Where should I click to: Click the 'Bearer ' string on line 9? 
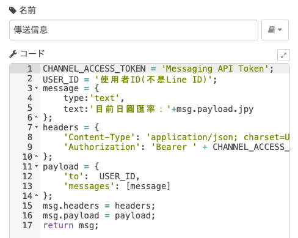click(x=174, y=147)
